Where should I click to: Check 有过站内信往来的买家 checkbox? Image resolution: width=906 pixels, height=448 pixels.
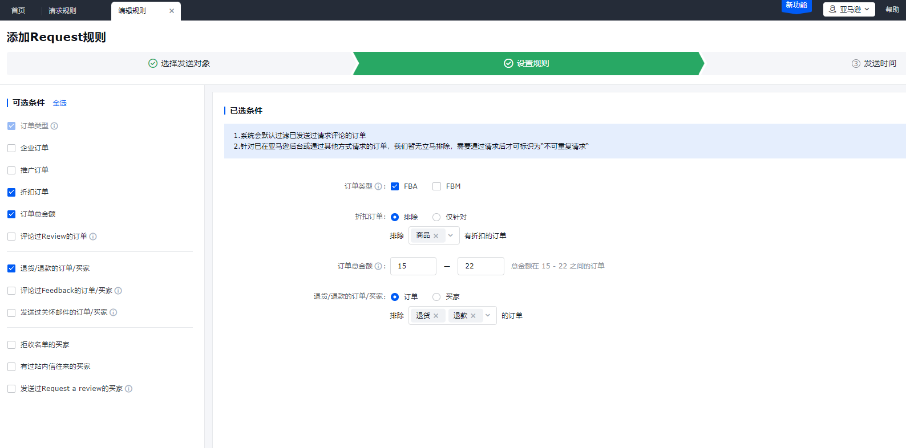point(11,367)
